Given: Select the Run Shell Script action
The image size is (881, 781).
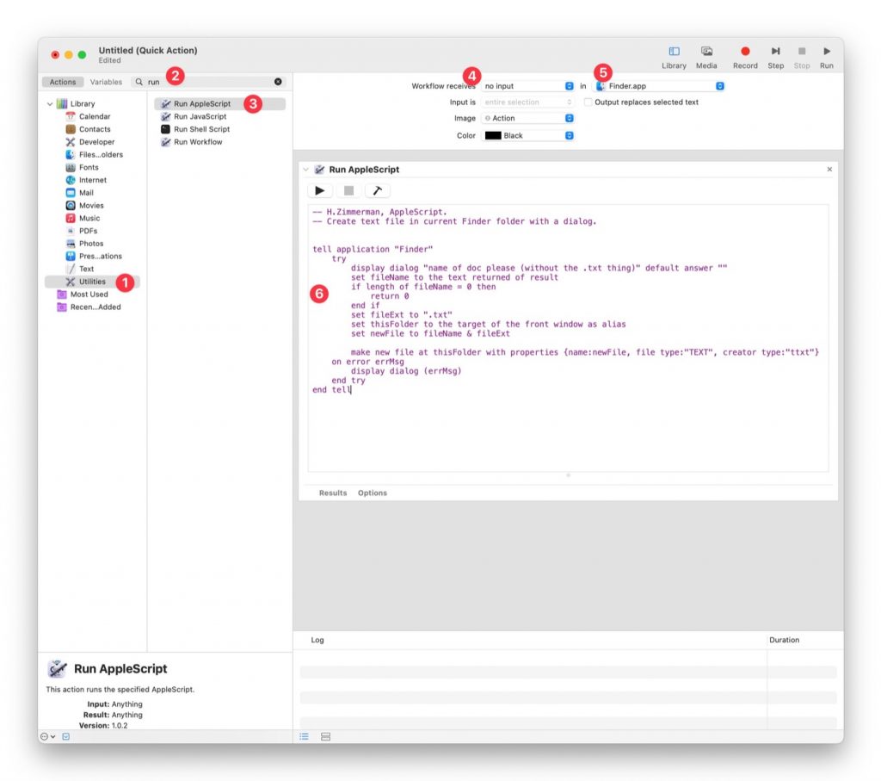Looking at the screenshot, I should click(x=201, y=129).
